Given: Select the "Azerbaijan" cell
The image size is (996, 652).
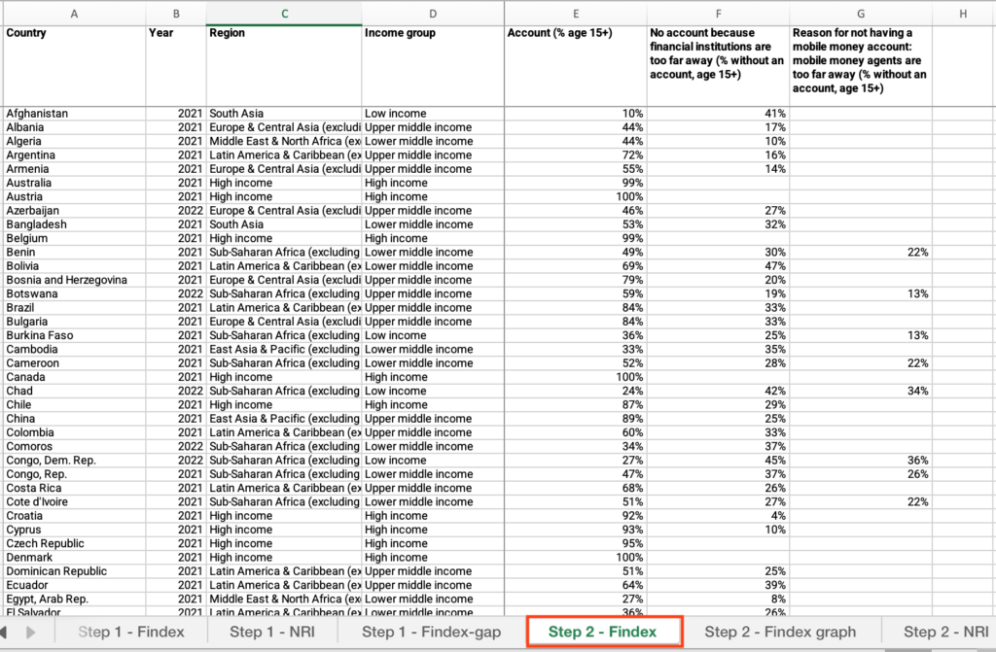Looking at the screenshot, I should 74,211.
